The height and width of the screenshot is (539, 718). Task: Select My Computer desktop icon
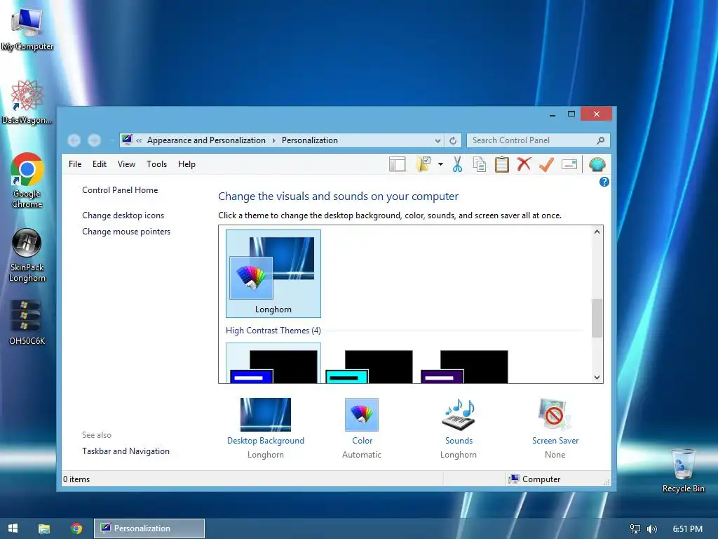point(27,29)
